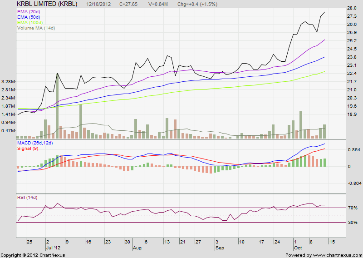Click the 25.2 price axis label
This screenshot has height=258, width=363.
click(352, 41)
